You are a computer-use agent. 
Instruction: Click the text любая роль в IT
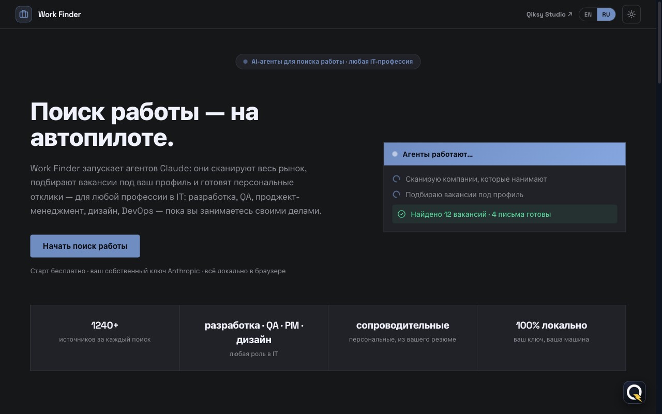coord(254,354)
